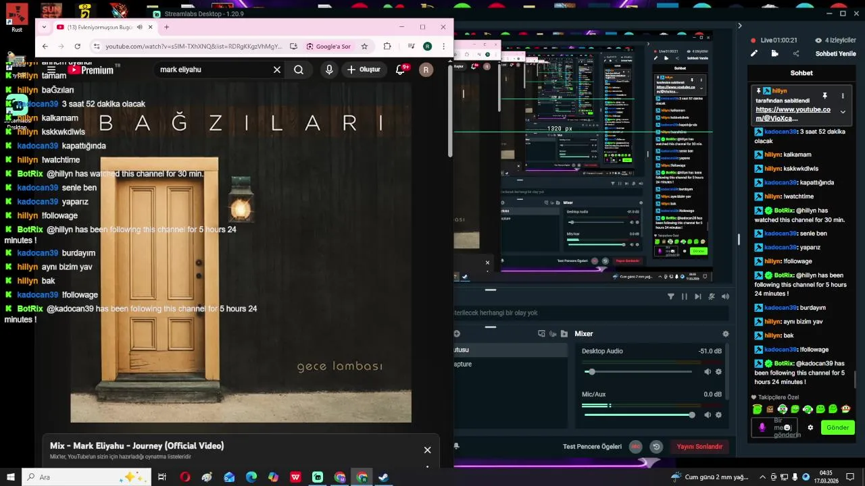865x486 pixels.
Task: Open pinned youtube.com link in chat
Action: point(793,113)
